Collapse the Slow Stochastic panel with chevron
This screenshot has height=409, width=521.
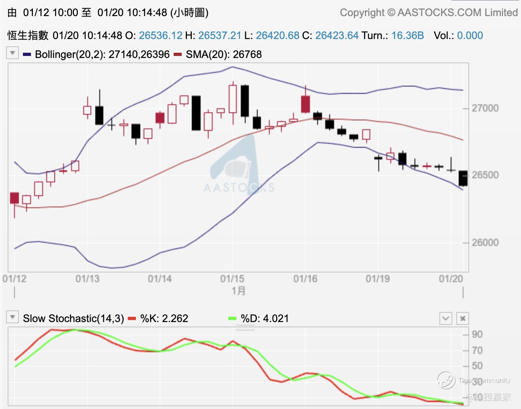point(446,318)
